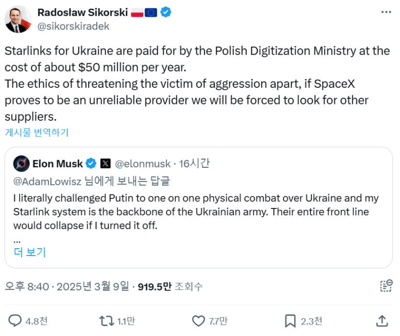Click the X affiliation badge next to Elon Musk
400x336 pixels.
pos(105,163)
